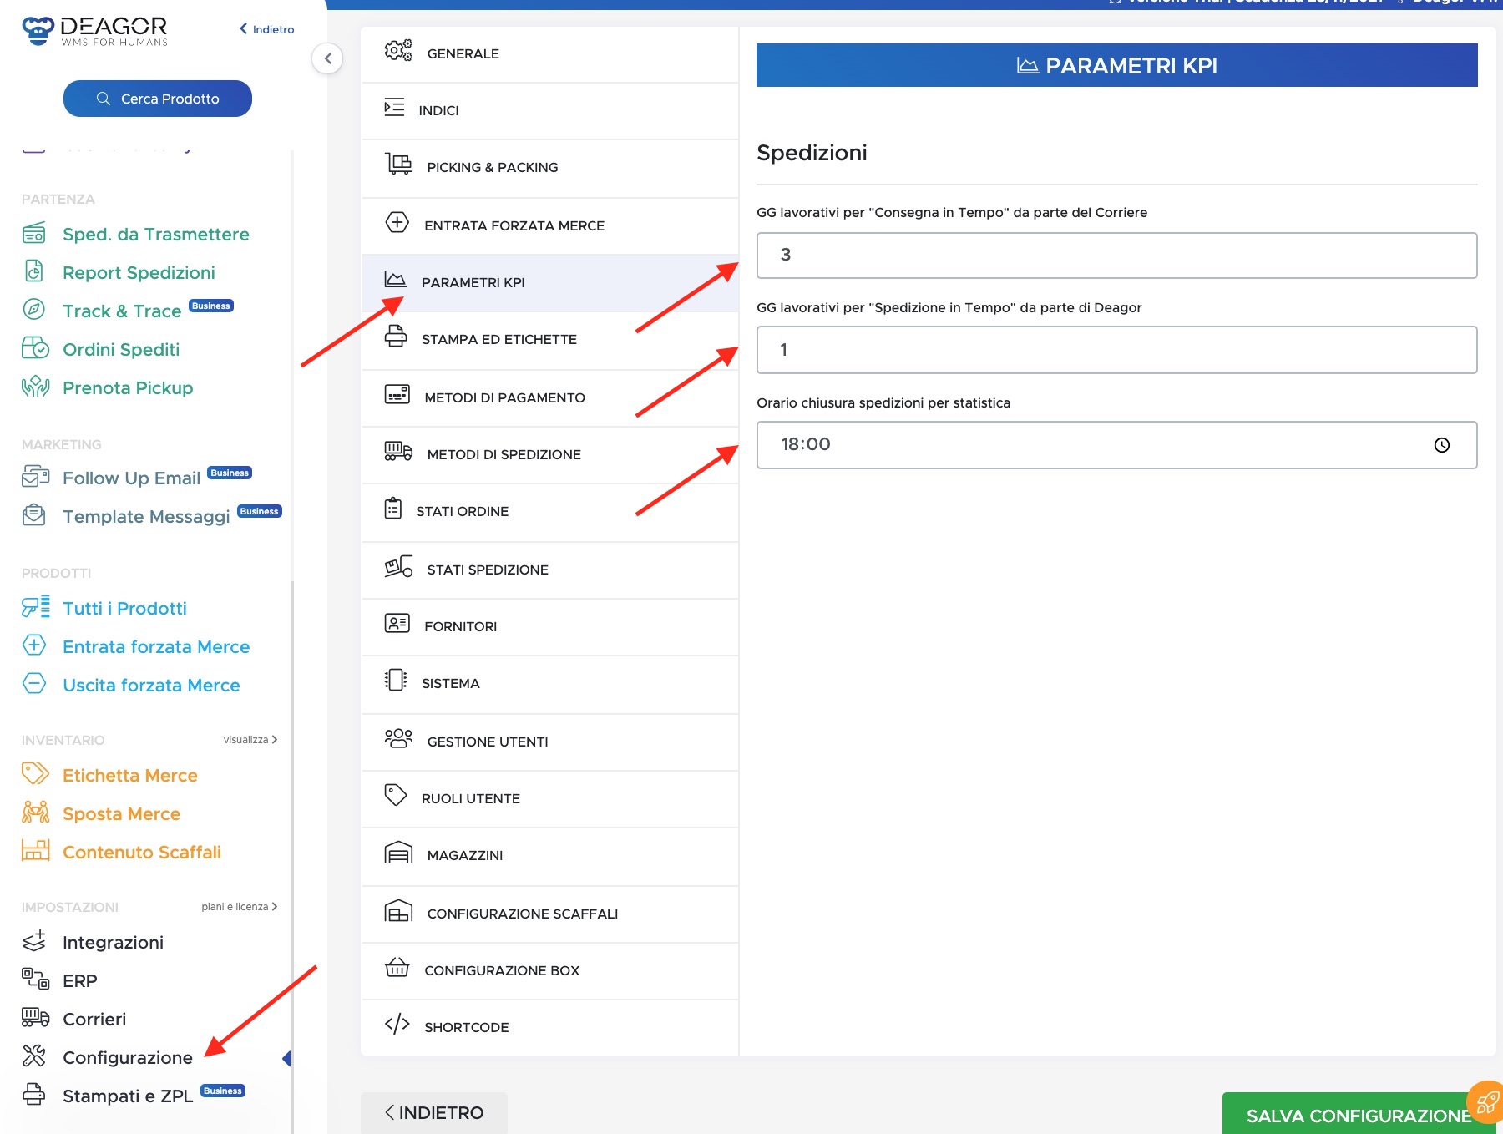This screenshot has height=1134, width=1503.
Task: Open the GESTIONE UTENTI section
Action: [549, 742]
